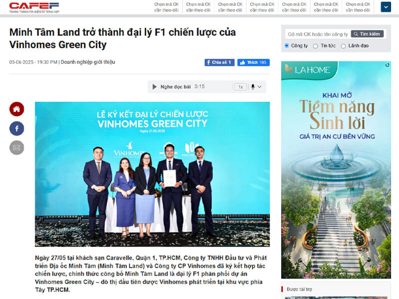Click the reload icon on ad corner
Image resolution: width=399 pixels, height=299 pixels.
pyautogui.click(x=387, y=65)
